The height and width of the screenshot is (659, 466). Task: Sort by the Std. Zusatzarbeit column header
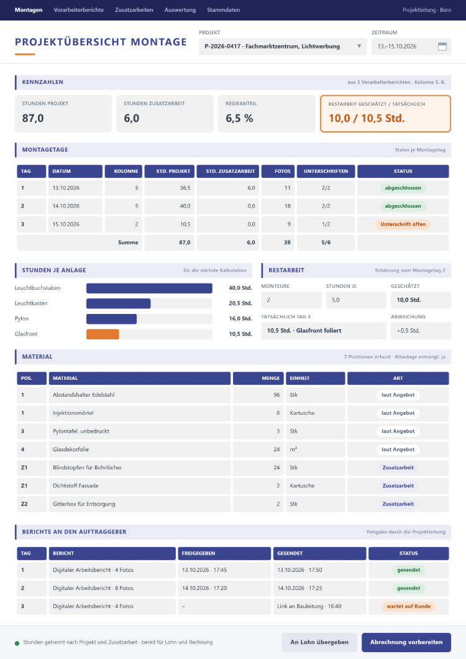228,172
